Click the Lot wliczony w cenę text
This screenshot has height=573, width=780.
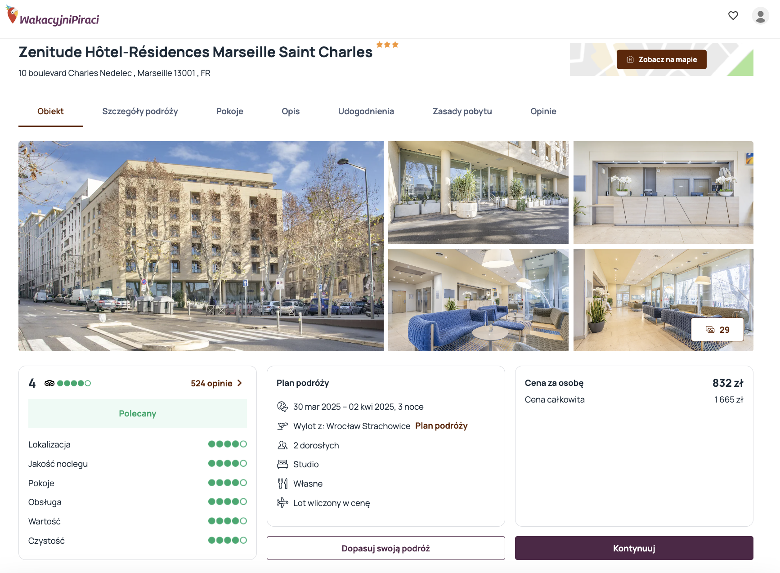(x=332, y=503)
